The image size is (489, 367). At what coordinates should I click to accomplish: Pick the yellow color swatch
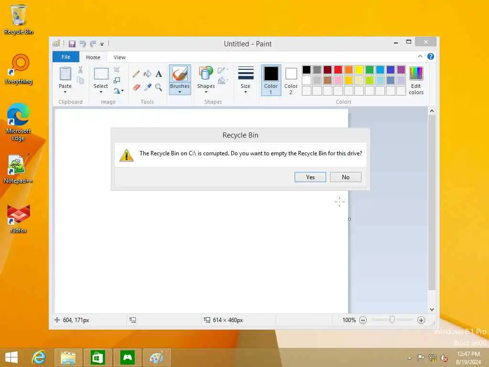(x=359, y=70)
